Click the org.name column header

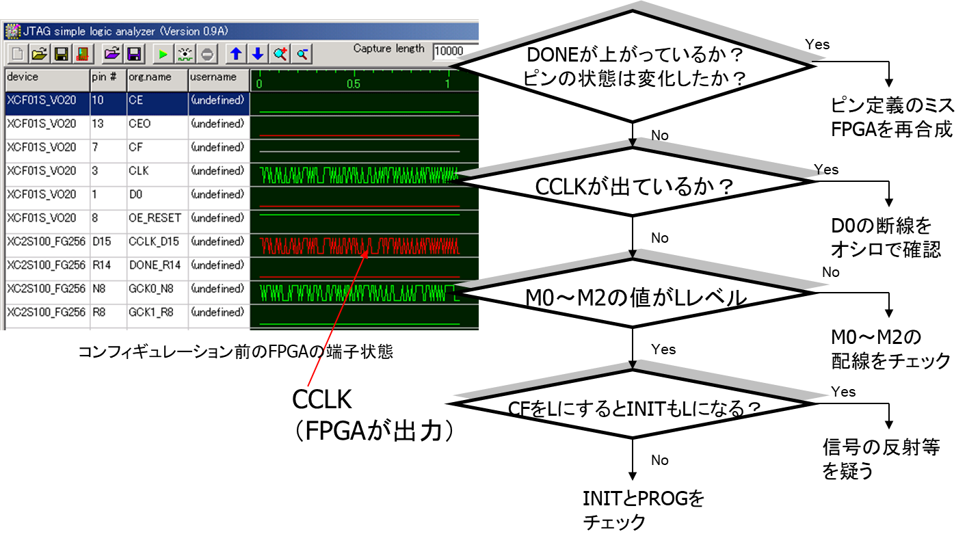click(157, 77)
